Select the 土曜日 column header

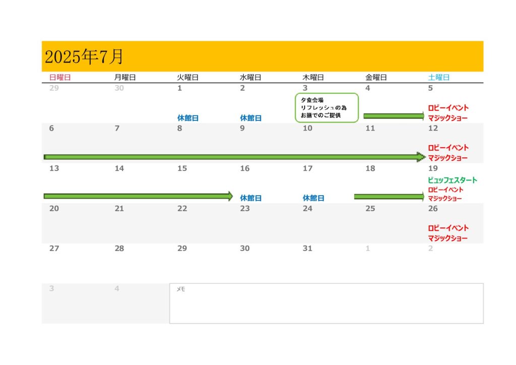coord(439,77)
